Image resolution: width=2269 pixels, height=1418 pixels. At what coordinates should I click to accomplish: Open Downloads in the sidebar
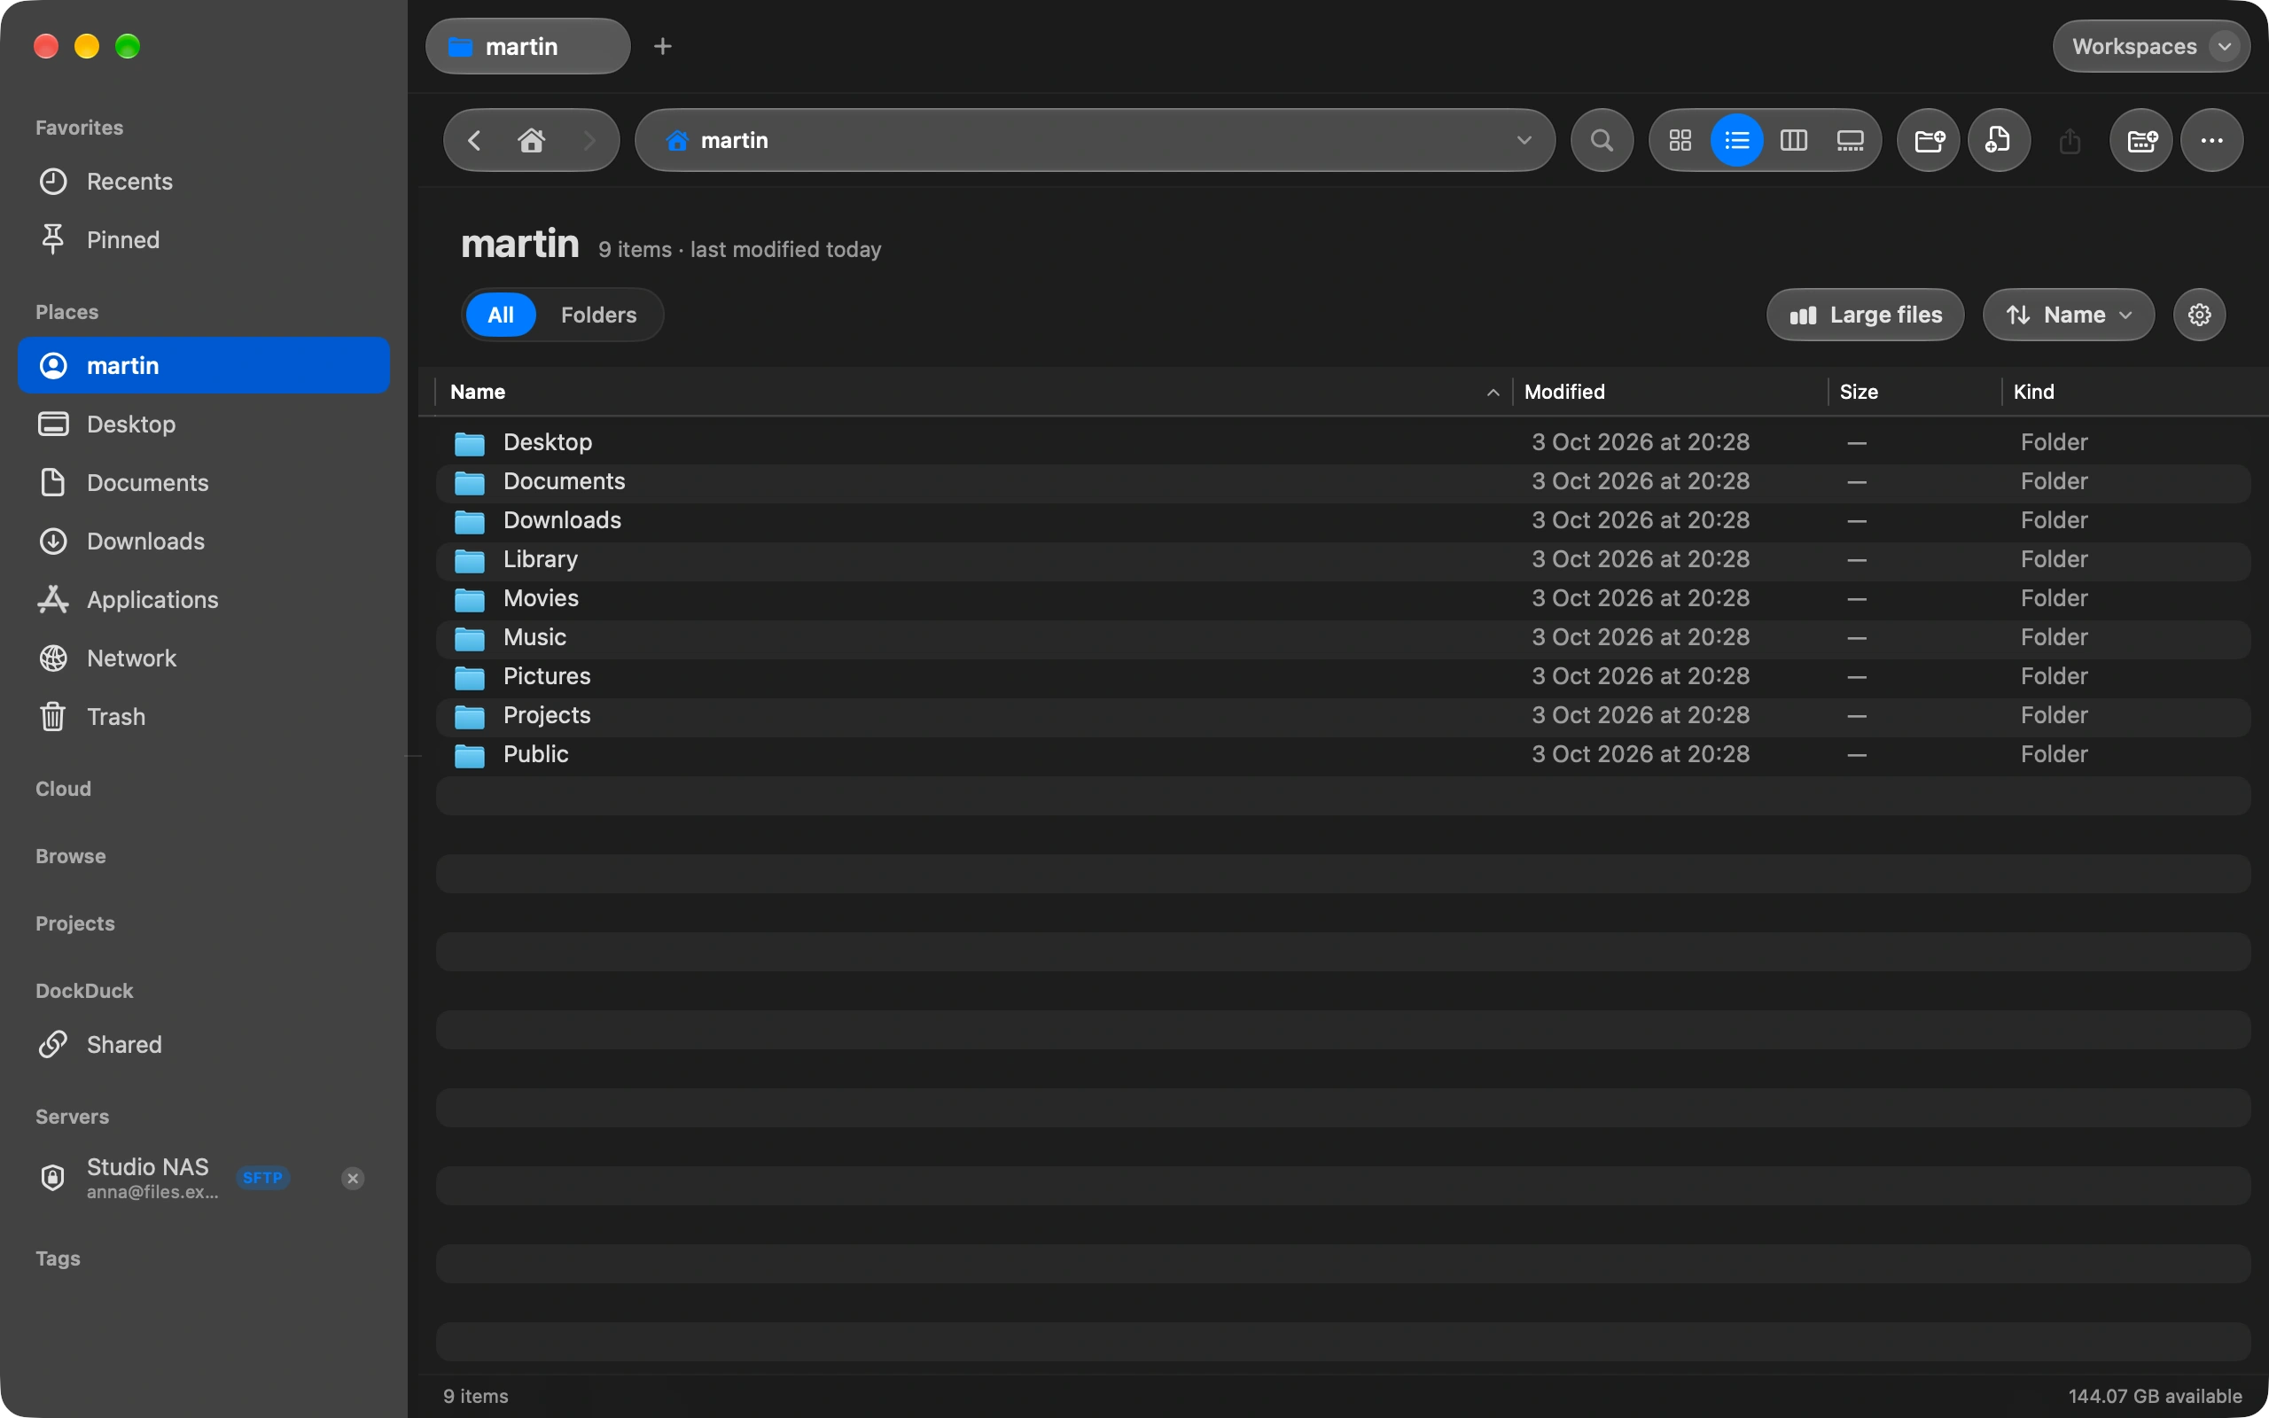click(x=204, y=542)
